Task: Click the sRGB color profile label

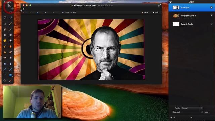Action: (x=146, y=13)
